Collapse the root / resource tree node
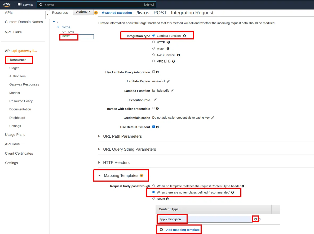This screenshot has height=234, width=314. point(54,22)
